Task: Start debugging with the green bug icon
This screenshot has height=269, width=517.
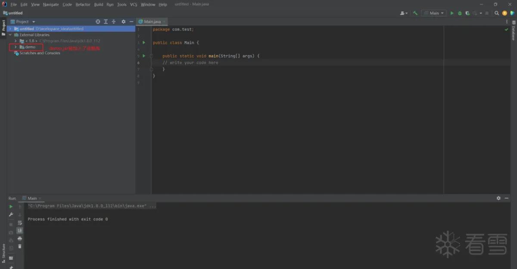Action: (x=460, y=13)
